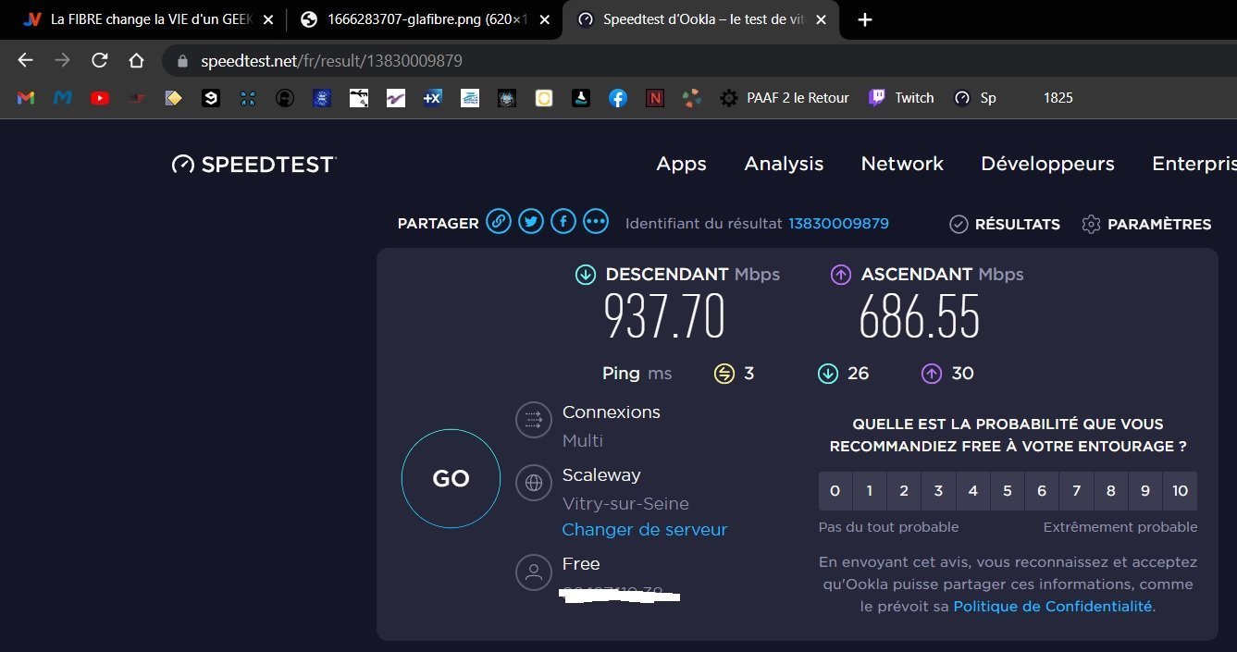
Task: Select rating 10 for recommendation
Action: [x=1180, y=491]
